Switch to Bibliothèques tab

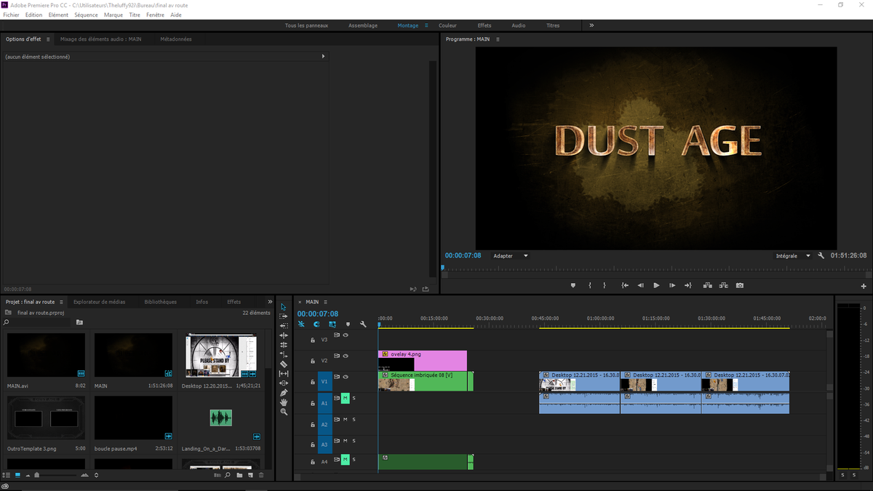[160, 302]
